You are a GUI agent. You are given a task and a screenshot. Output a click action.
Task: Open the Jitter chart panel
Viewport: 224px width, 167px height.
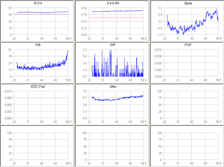click(112, 104)
